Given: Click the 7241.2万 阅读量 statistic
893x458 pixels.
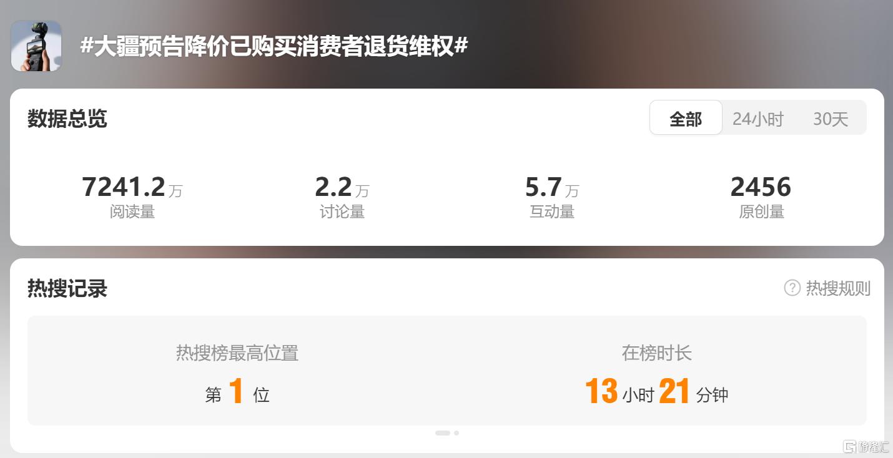Looking at the screenshot, I should tap(132, 197).
